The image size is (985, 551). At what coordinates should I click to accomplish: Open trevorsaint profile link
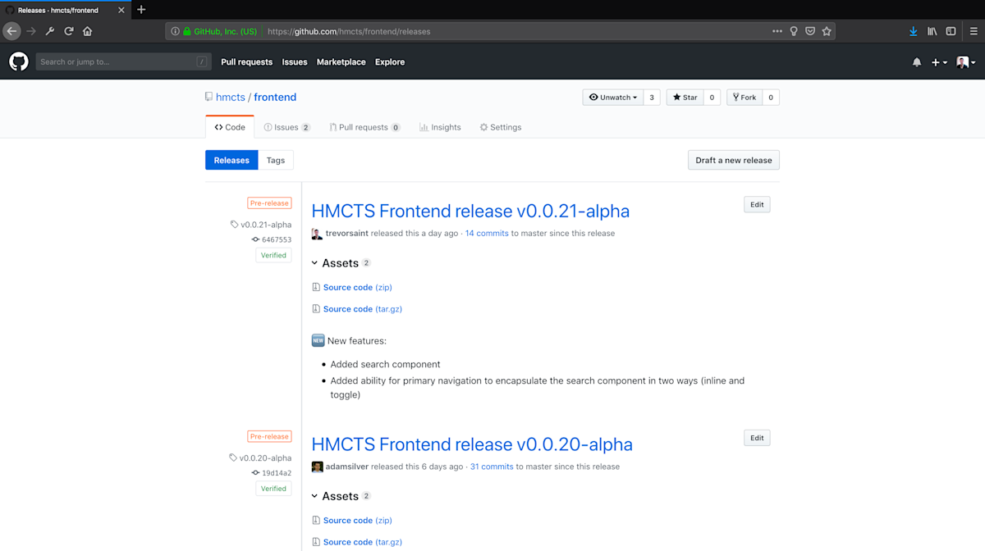(x=347, y=233)
